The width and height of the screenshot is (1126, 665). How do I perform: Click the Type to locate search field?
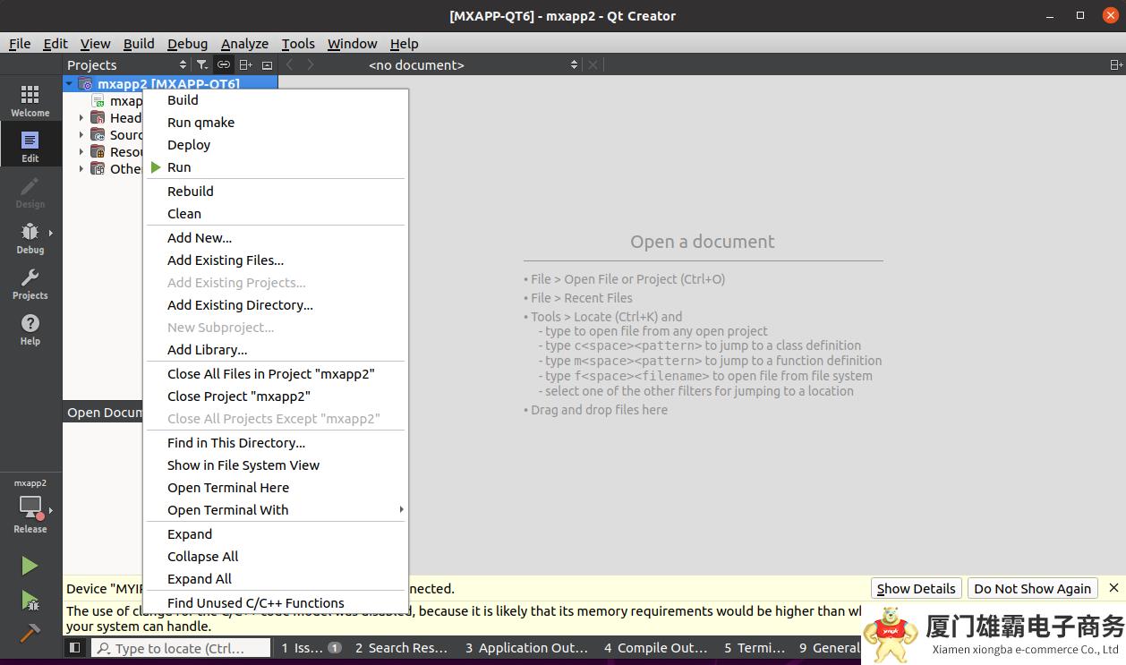(x=180, y=648)
